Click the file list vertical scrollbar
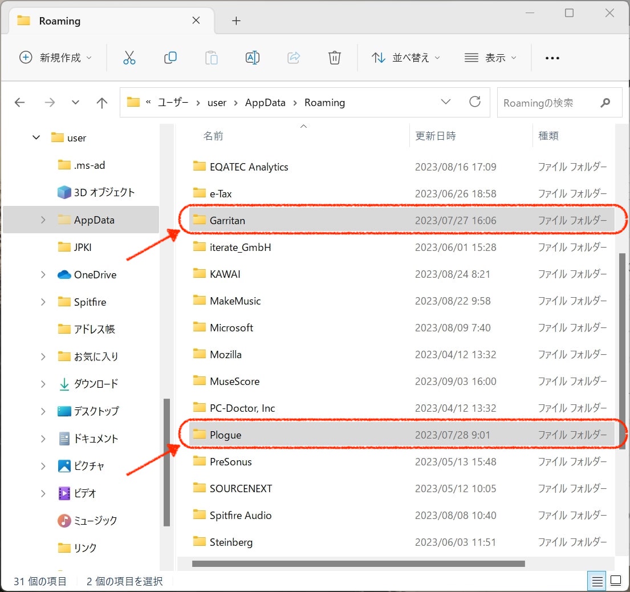 click(622, 351)
